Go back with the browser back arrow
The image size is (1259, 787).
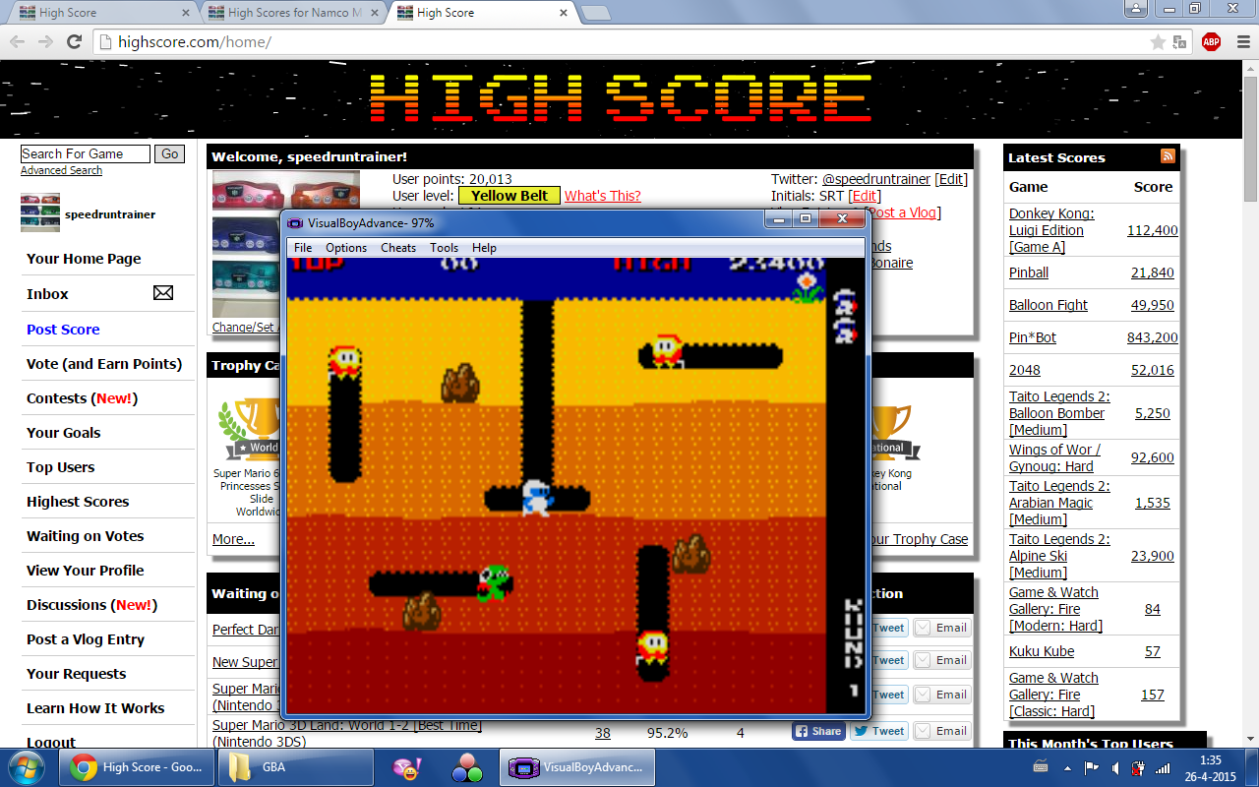18,41
